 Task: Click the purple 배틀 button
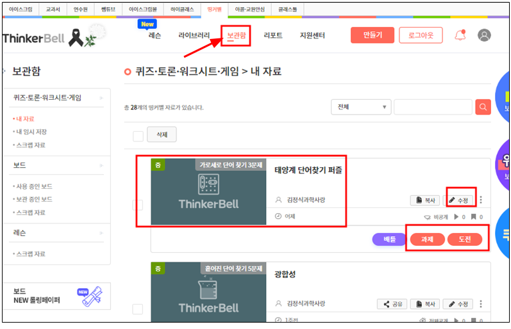389,239
